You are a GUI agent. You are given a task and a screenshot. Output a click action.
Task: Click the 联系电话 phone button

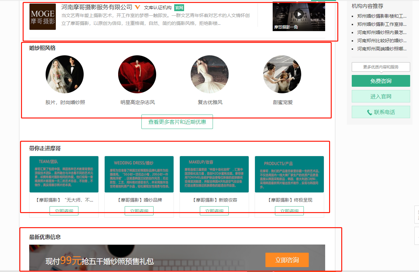point(381,112)
